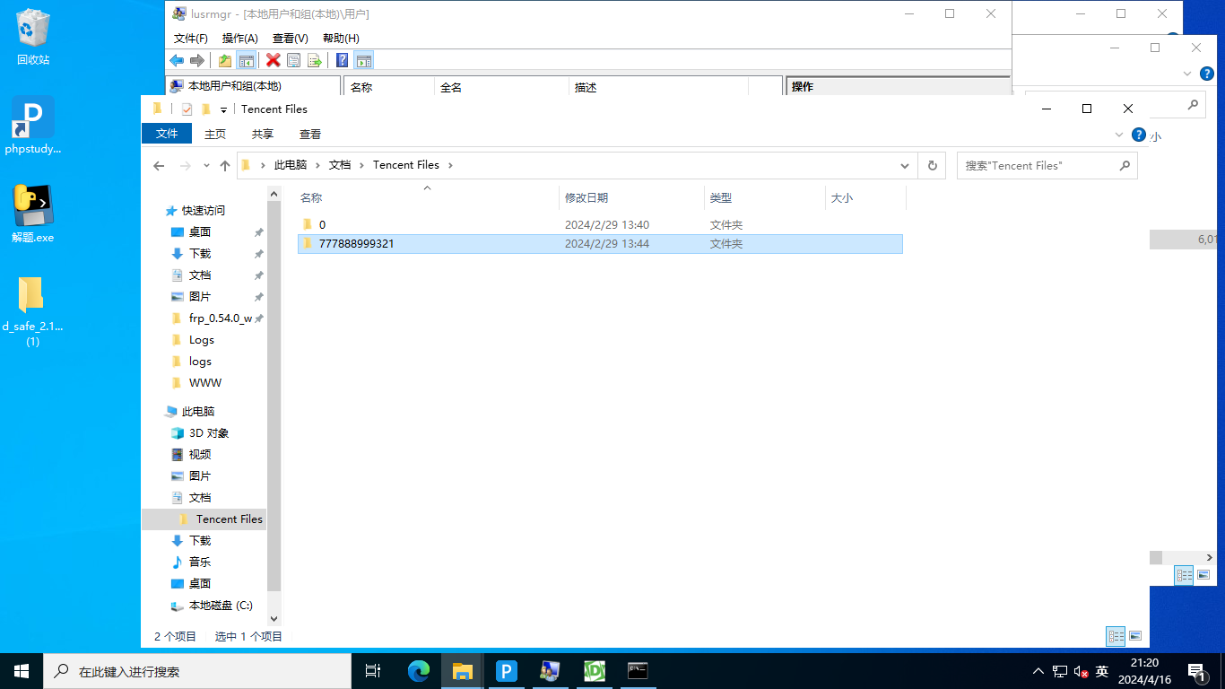Select the folder named 0

pyautogui.click(x=600, y=224)
